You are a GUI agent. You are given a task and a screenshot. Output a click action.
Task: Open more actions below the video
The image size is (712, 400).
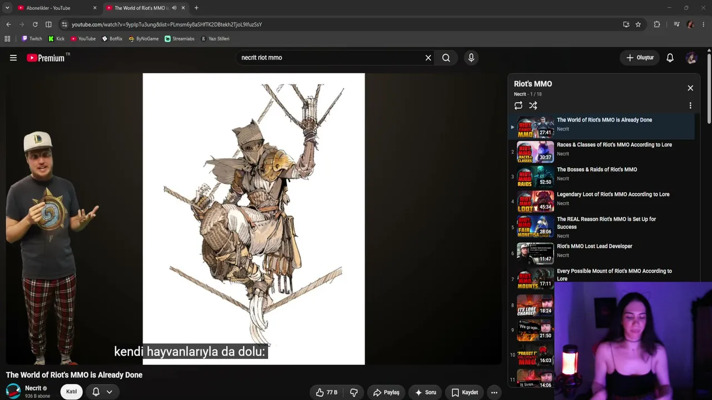pyautogui.click(x=494, y=392)
